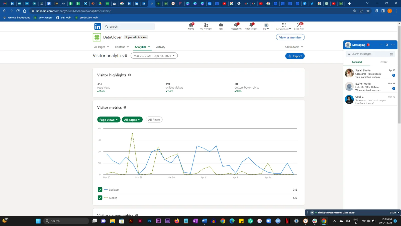401x226 pixels.
Task: Open Messaging panel three-dot options
Action: [381, 45]
